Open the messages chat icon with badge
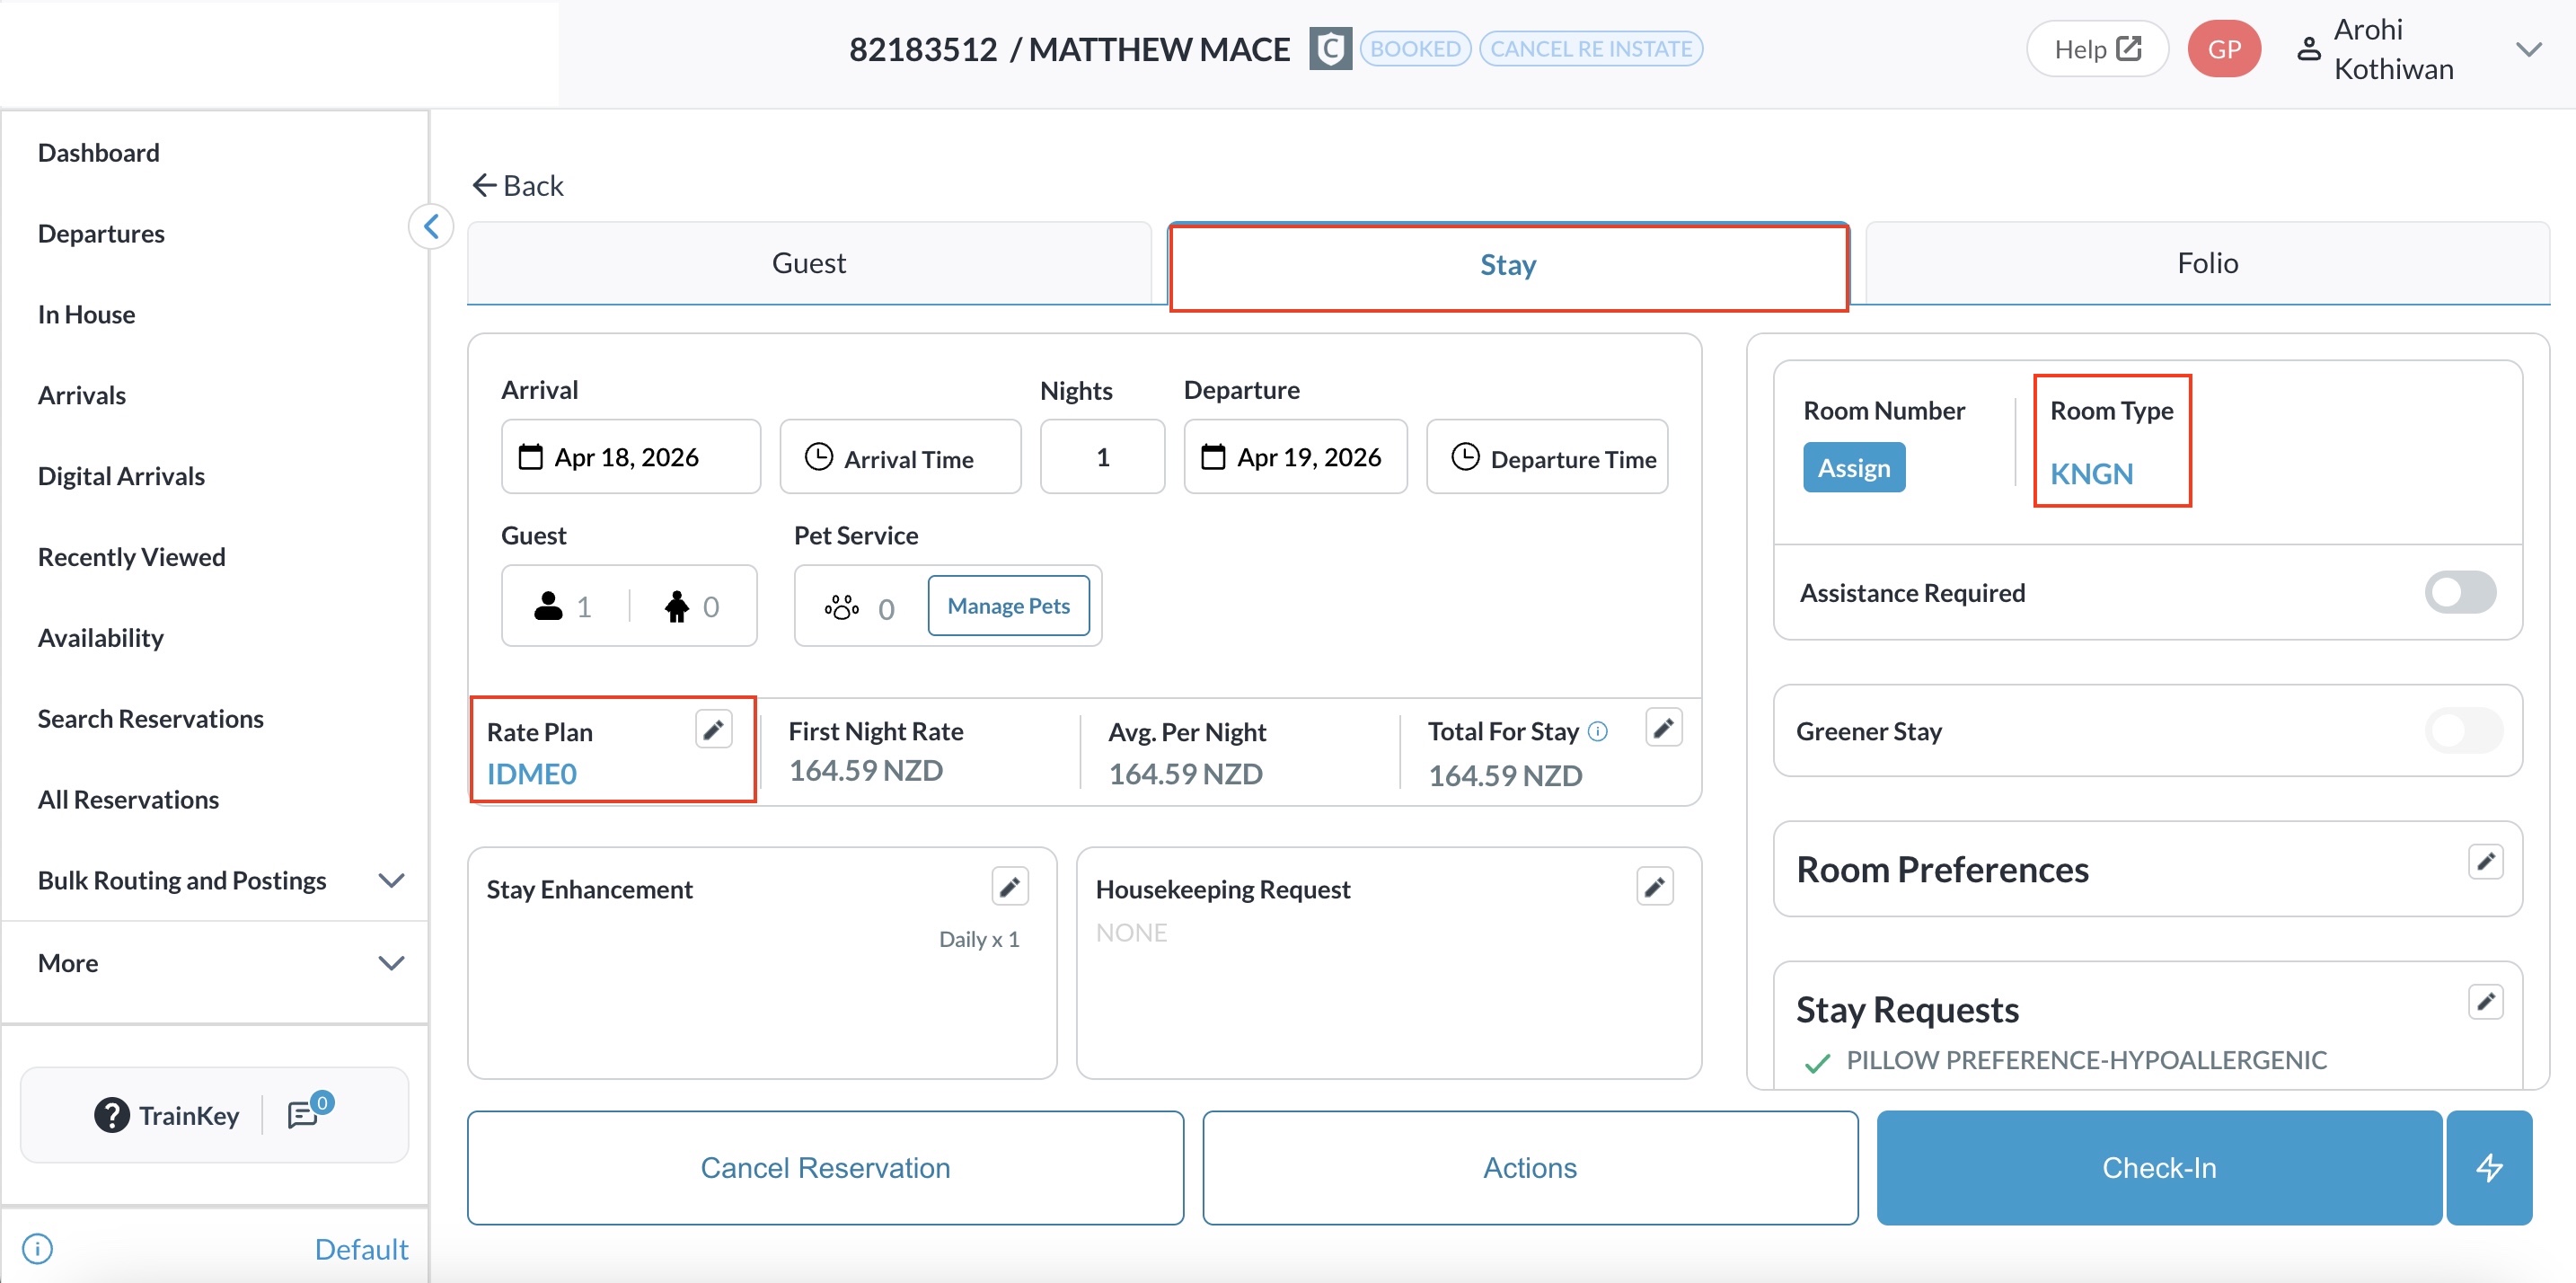The width and height of the screenshot is (2576, 1283). tap(308, 1111)
